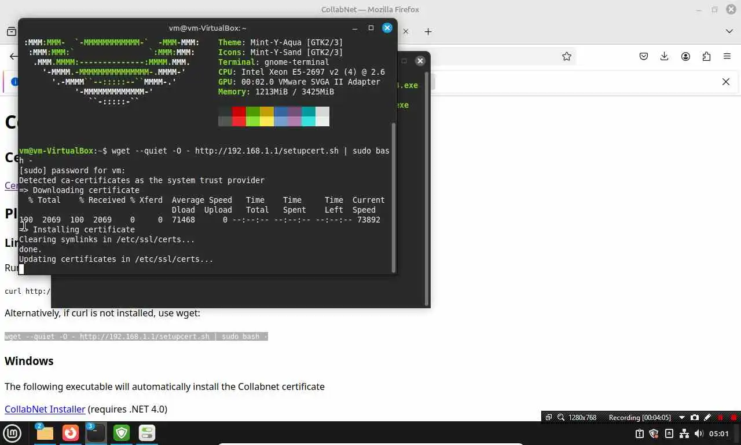Image resolution: width=741 pixels, height=445 pixels.
Task: Open the Firefox account icon
Action: point(685,56)
